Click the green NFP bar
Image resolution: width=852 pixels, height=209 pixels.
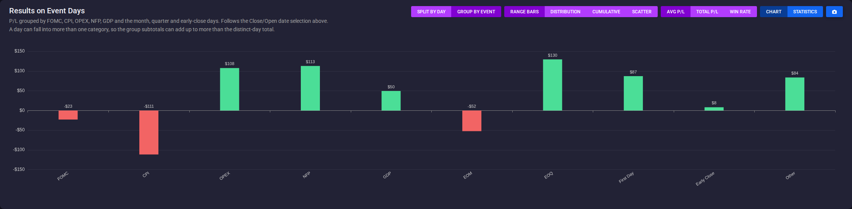tap(310, 88)
